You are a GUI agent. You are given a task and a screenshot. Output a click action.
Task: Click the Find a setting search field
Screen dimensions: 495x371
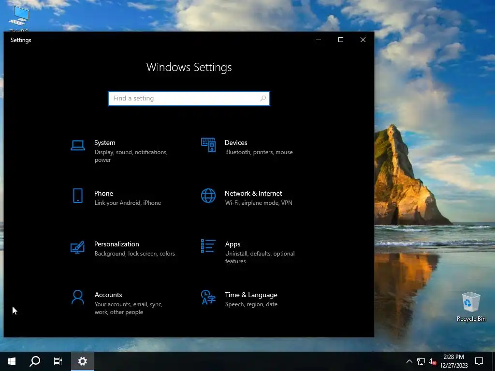189,99
